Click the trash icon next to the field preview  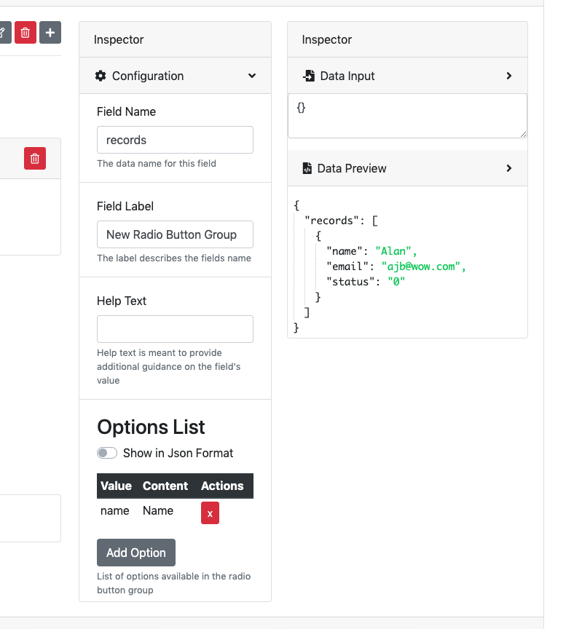[34, 158]
